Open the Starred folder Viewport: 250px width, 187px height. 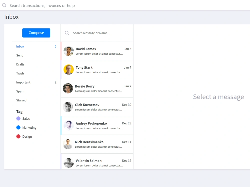(36, 100)
